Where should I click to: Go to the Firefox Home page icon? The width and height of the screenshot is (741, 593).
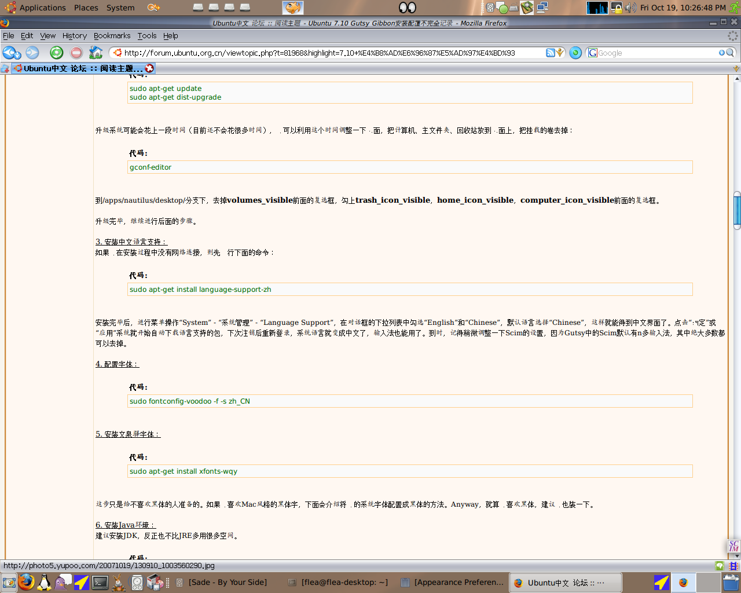(96, 53)
